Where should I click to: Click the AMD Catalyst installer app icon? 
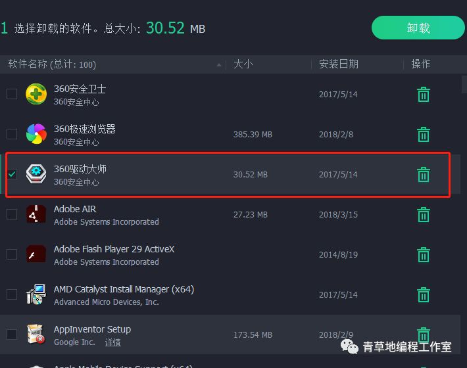[x=36, y=294]
